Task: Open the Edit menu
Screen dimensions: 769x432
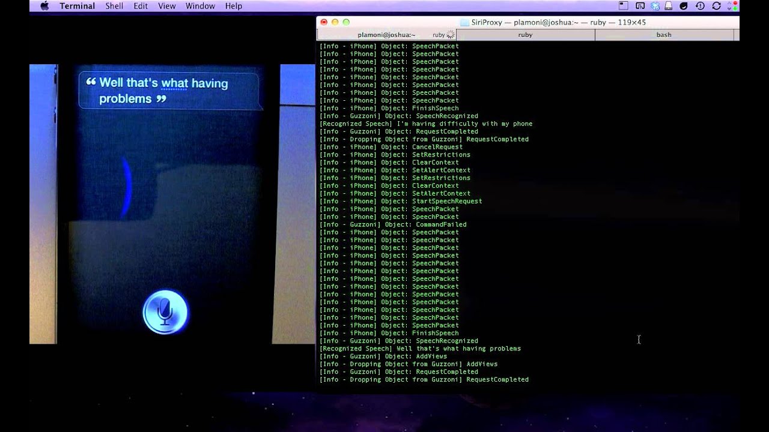Action: 141,6
